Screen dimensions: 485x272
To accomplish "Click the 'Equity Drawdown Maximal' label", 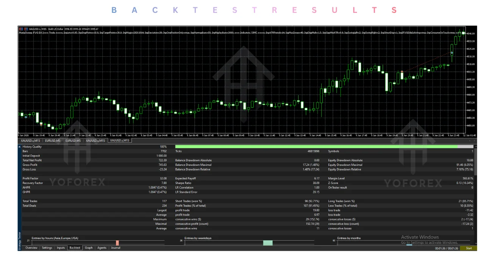I will (345, 165).
